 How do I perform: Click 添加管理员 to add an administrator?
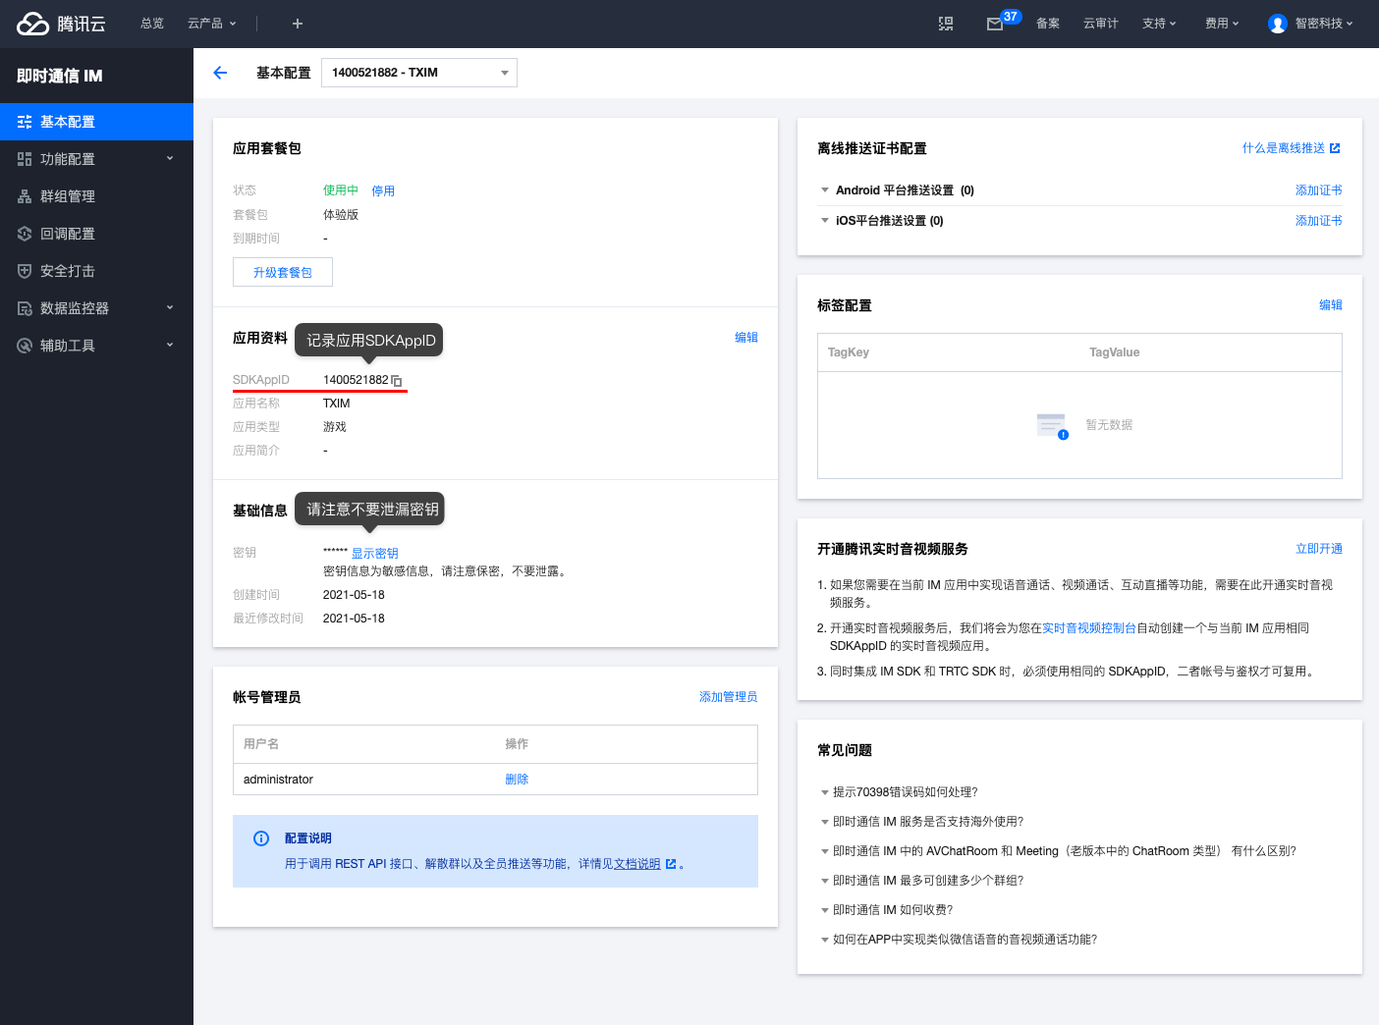728,696
